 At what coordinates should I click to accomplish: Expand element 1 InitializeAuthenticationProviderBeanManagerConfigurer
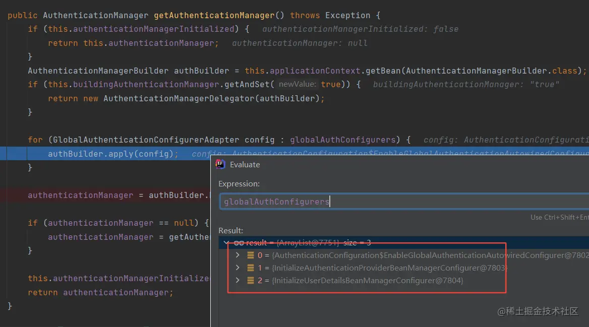click(x=238, y=268)
